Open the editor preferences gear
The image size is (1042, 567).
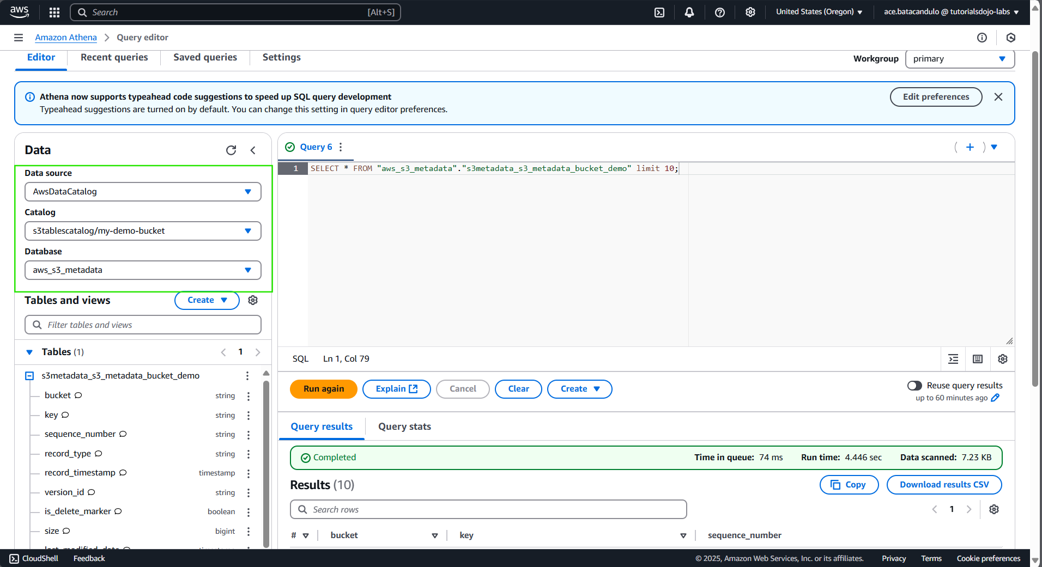[x=1003, y=359]
